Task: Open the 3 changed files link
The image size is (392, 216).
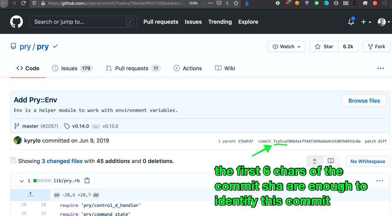Action: point(62,161)
